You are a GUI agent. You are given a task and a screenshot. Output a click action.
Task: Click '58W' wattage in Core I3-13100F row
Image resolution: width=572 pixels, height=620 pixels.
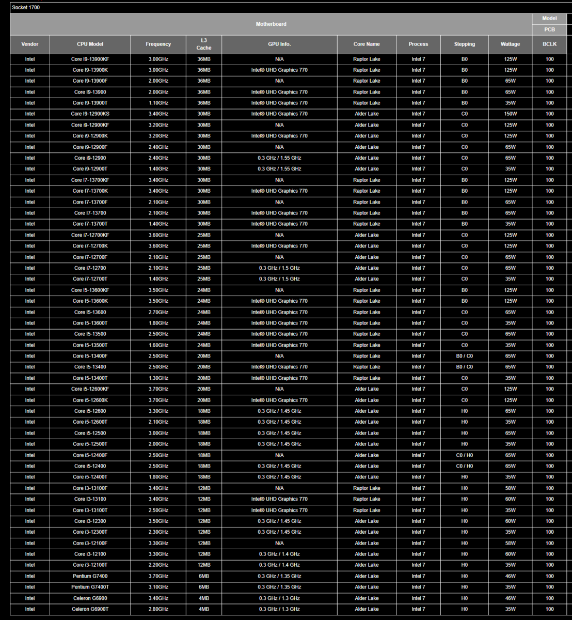coord(511,488)
